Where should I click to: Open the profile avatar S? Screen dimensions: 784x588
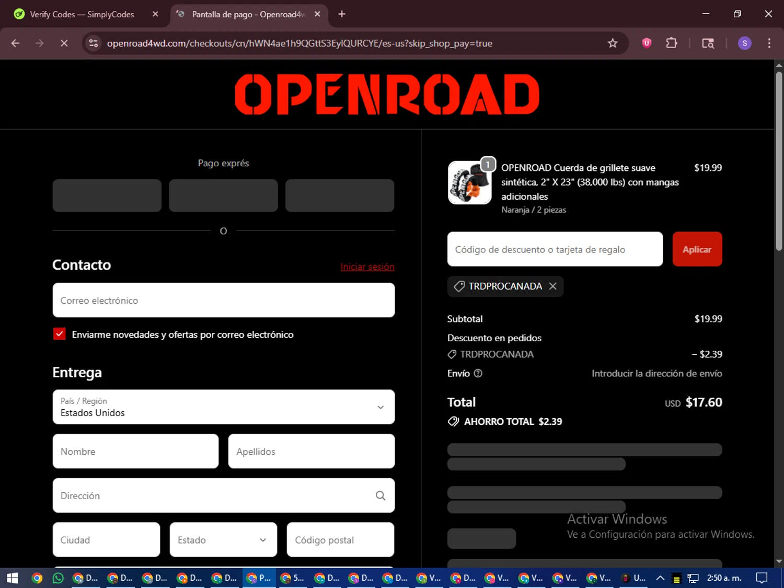[x=744, y=43]
